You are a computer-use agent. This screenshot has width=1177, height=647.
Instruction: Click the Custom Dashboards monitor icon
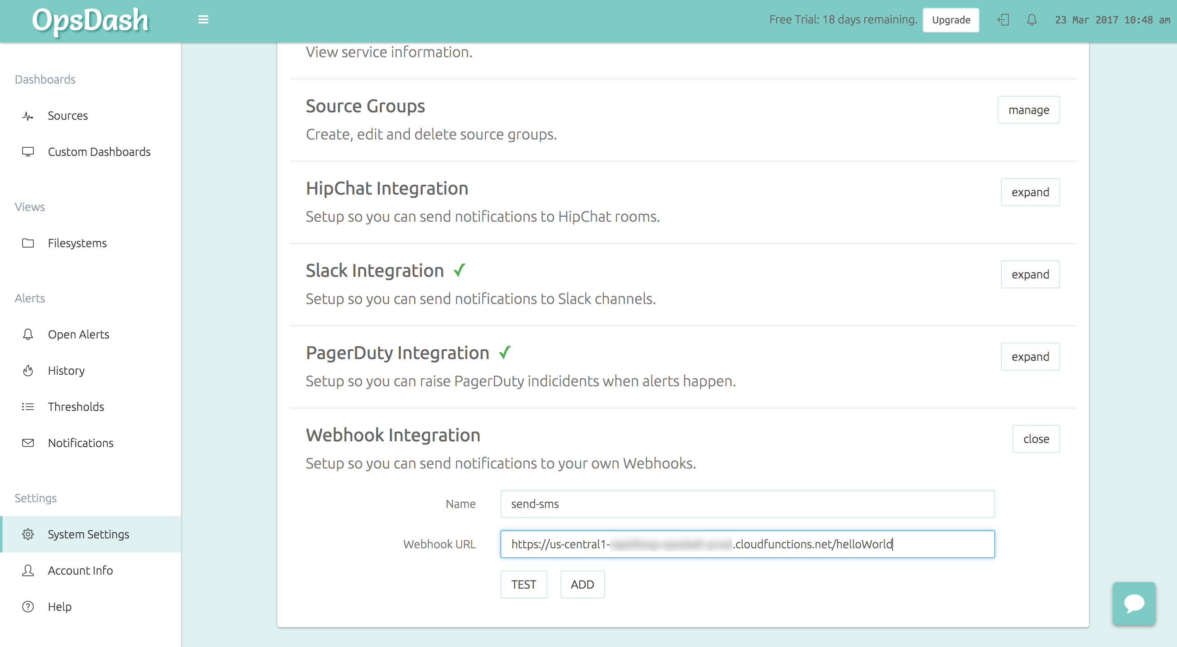[28, 152]
